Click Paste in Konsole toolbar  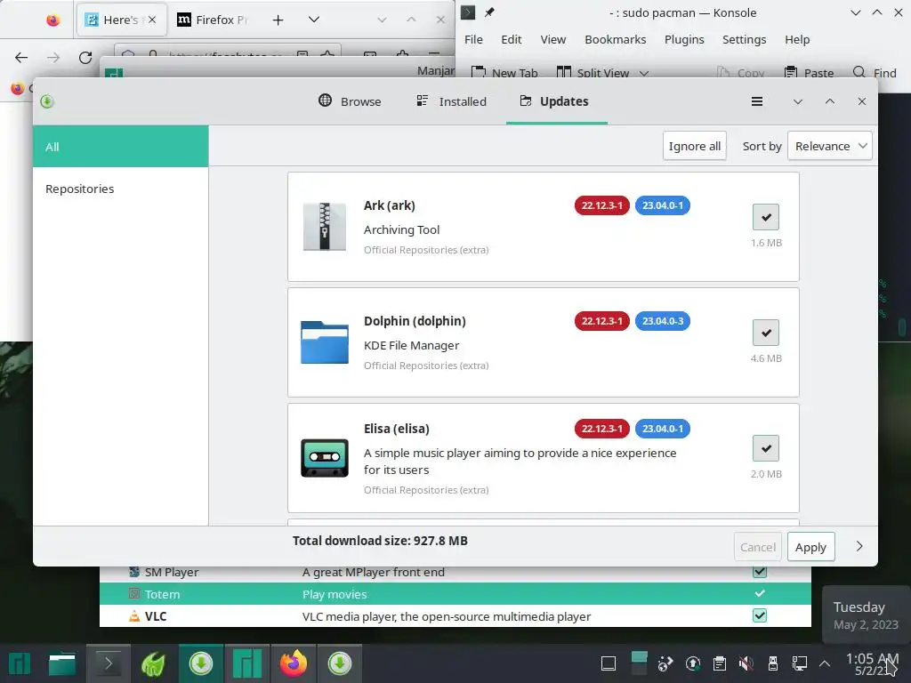click(810, 73)
